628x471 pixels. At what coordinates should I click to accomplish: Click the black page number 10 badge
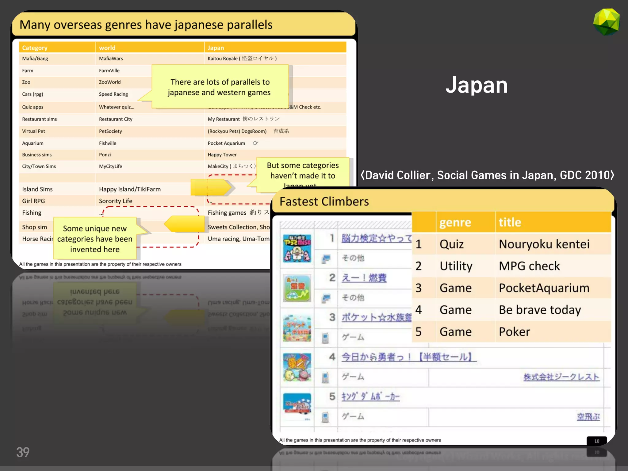[597, 441]
